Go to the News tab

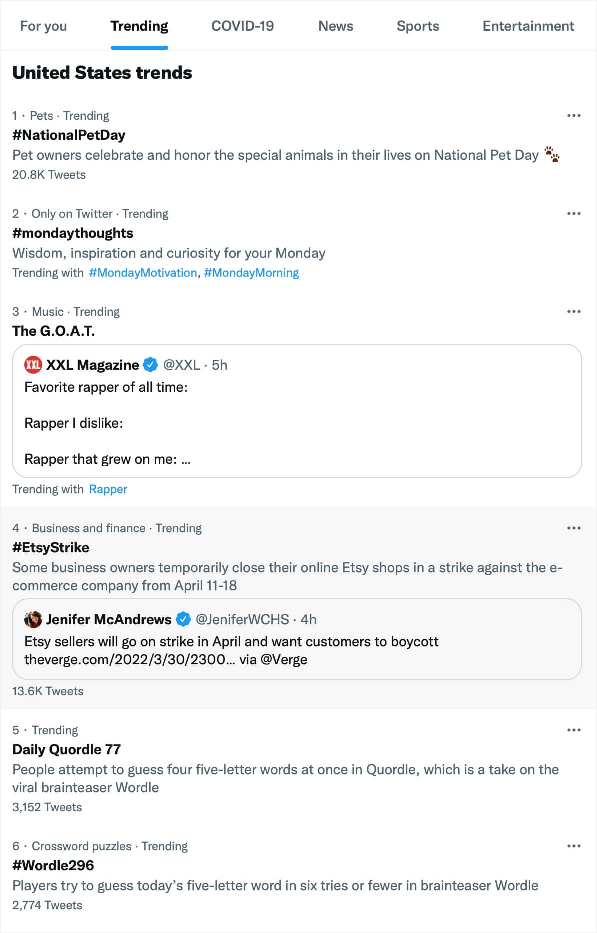tap(336, 26)
